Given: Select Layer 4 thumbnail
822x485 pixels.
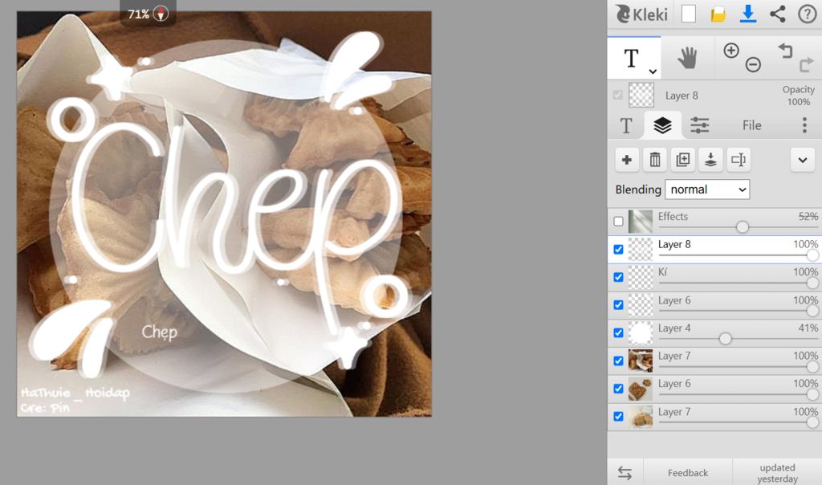Looking at the screenshot, I should 640,333.
